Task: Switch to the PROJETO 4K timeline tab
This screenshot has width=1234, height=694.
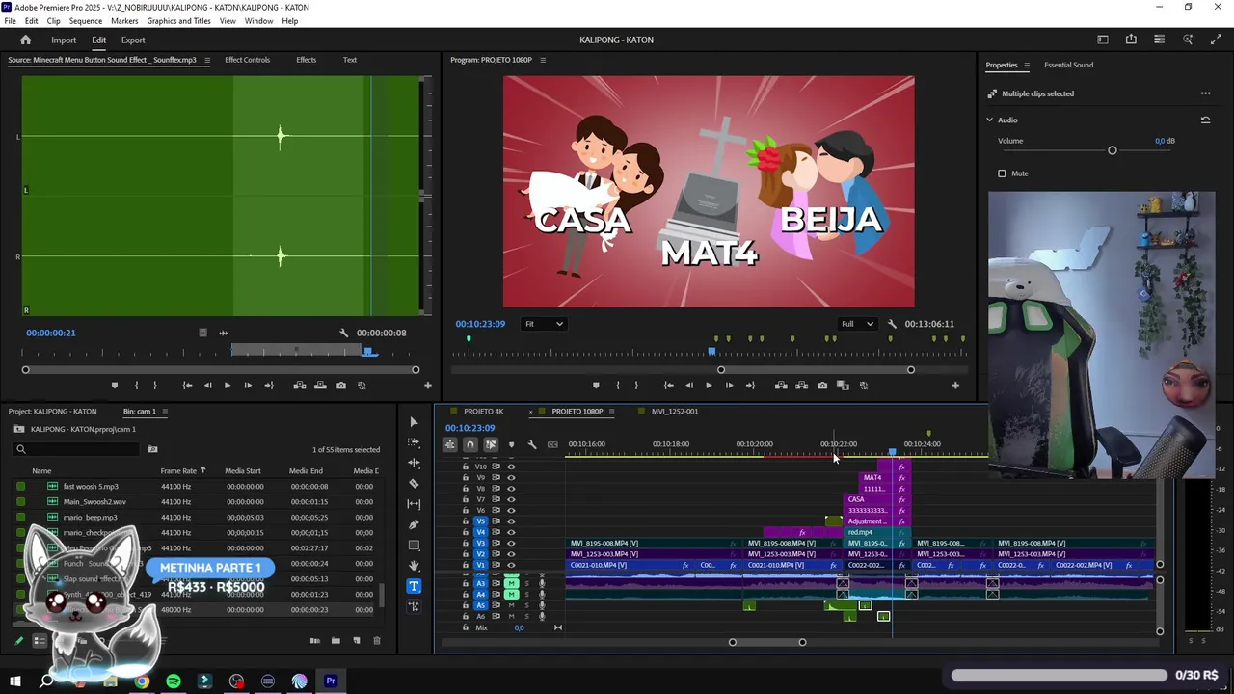Action: (484, 412)
